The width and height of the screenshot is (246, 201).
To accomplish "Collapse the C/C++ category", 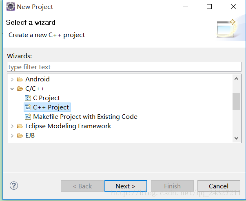I will pos(12,89).
